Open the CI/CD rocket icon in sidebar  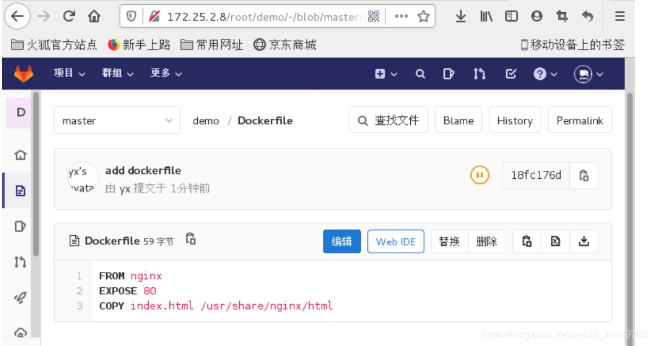click(20, 297)
